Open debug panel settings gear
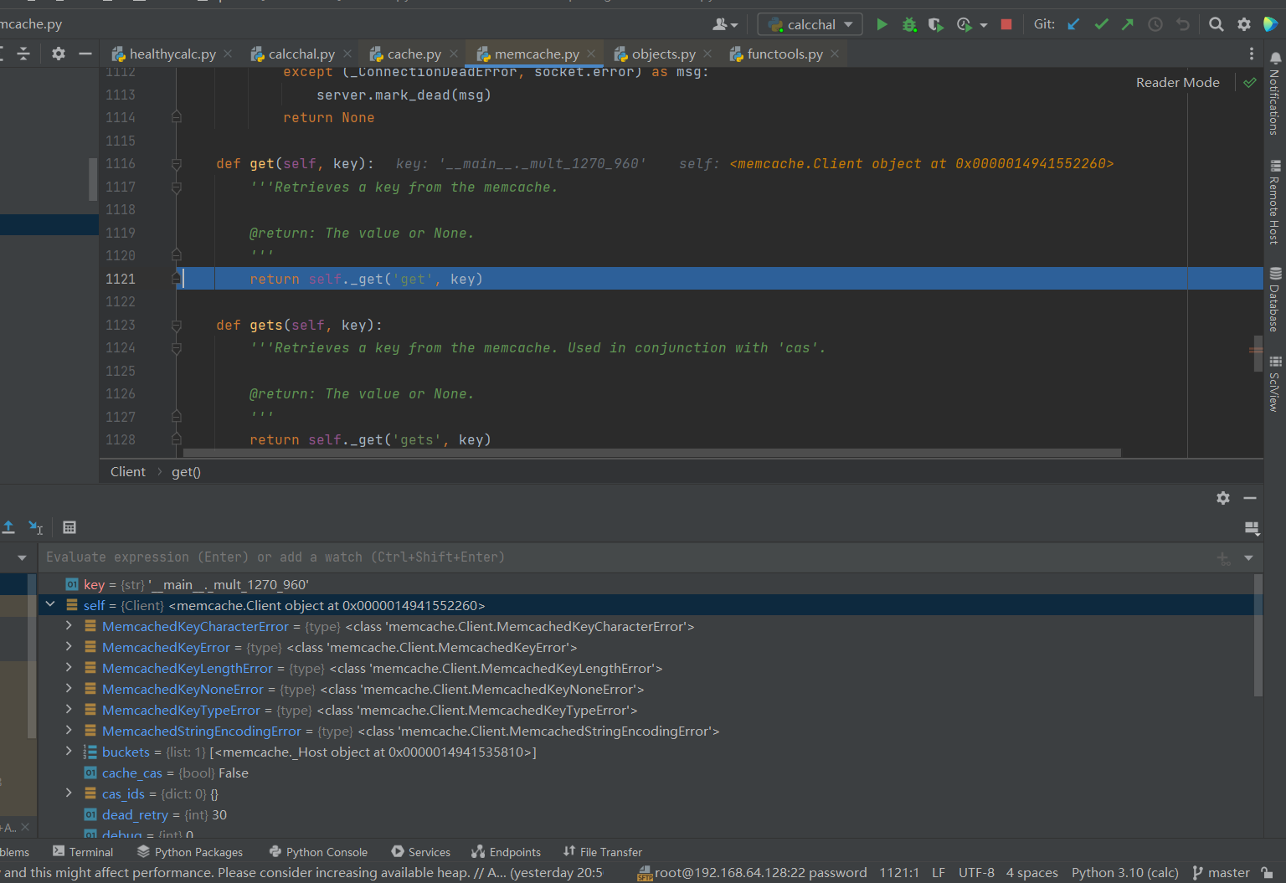 click(1223, 498)
